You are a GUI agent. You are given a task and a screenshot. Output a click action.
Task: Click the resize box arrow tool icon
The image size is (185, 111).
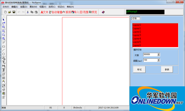pos(3,86)
